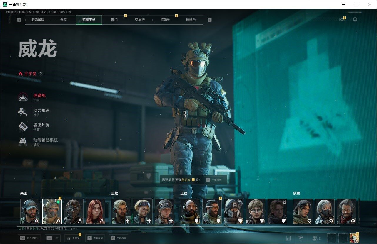Image resolution: width=377 pixels, height=244 pixels.
Task: Select the blonde support operator with goggles on forehead
Action: click(x=143, y=211)
